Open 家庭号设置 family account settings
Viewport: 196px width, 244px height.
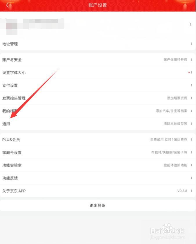point(98,152)
